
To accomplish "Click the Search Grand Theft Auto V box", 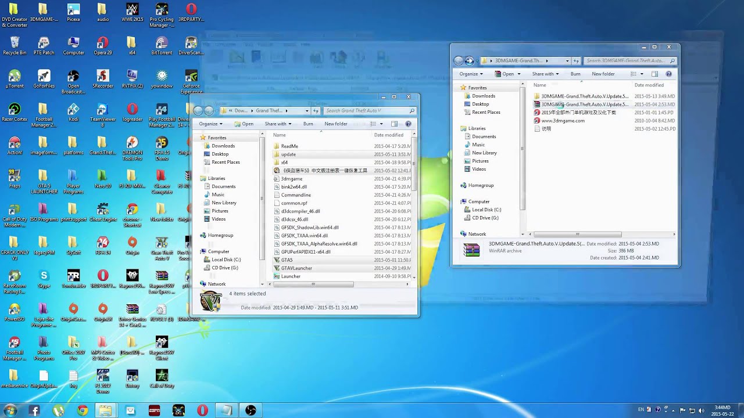I will click(369, 110).
